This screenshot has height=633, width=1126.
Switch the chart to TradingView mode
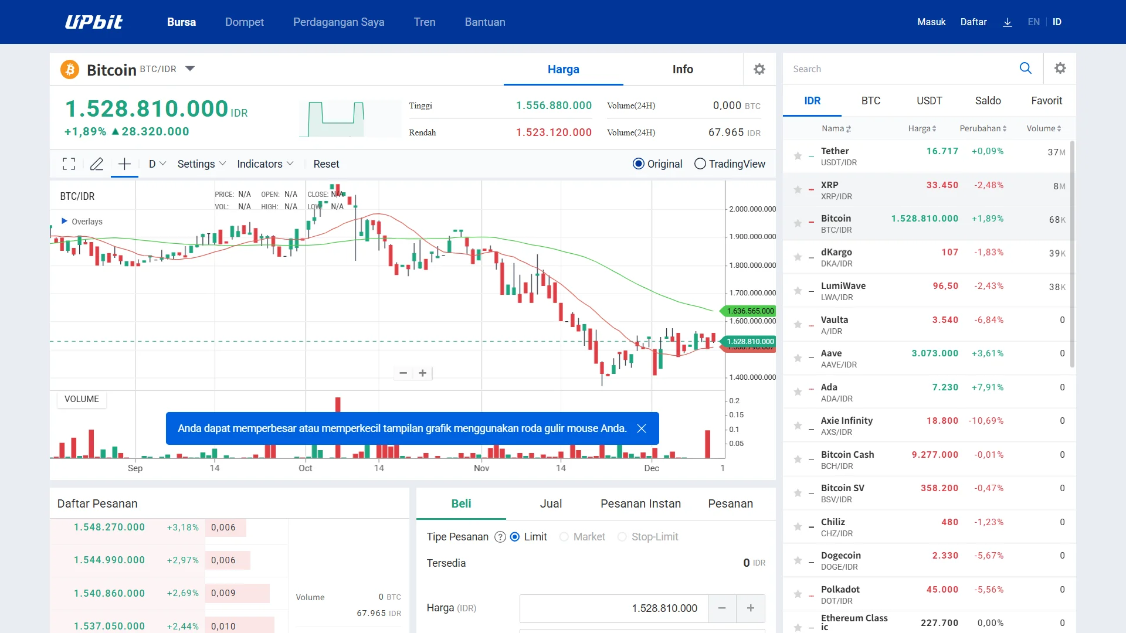(699, 164)
